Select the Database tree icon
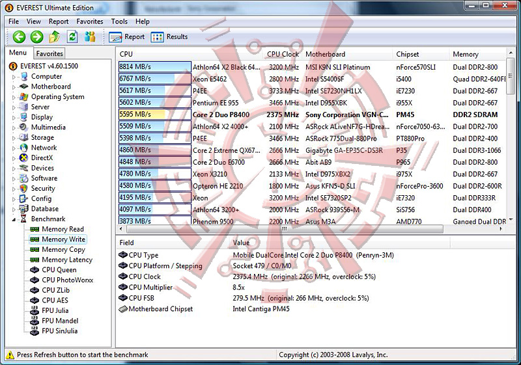 (x=24, y=209)
